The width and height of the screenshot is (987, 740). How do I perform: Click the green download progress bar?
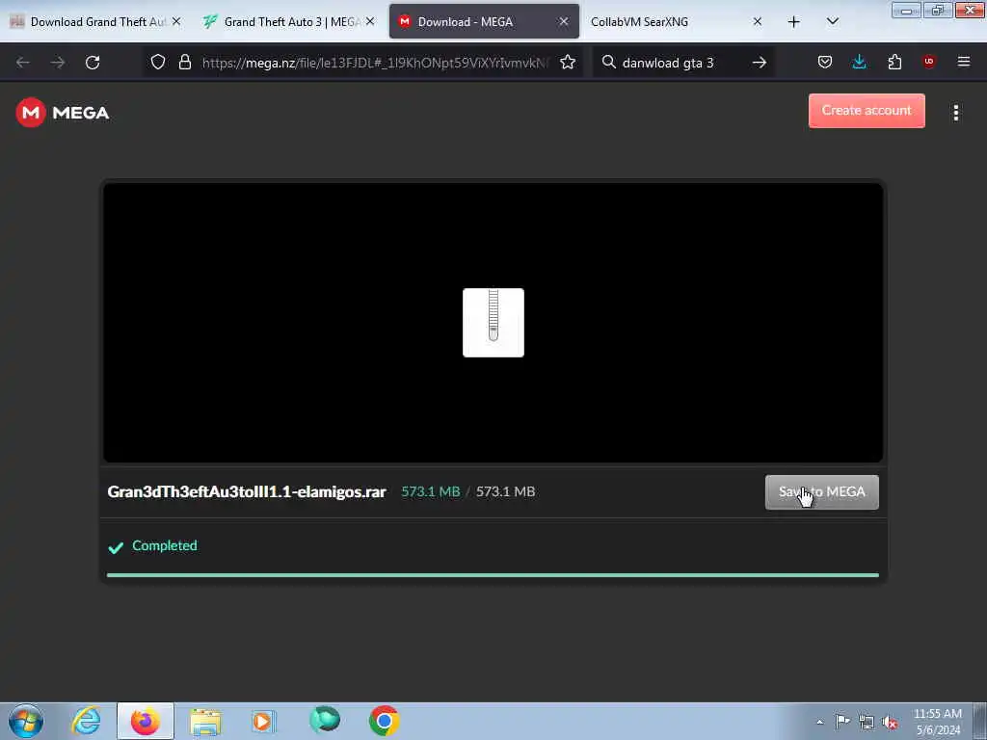pyautogui.click(x=493, y=575)
